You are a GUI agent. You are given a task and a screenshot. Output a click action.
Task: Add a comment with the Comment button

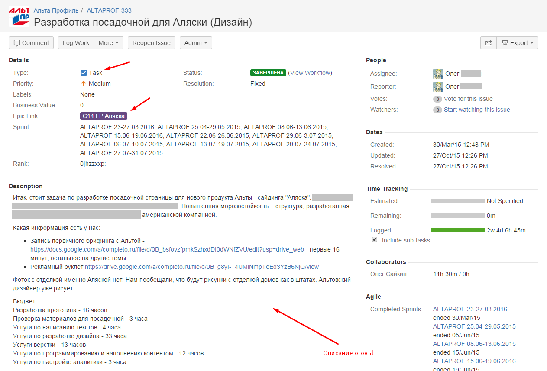point(31,43)
